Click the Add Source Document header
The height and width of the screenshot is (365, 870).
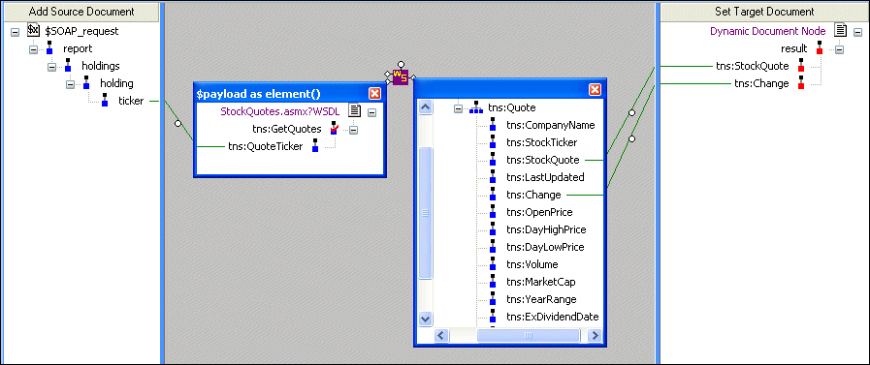click(81, 11)
